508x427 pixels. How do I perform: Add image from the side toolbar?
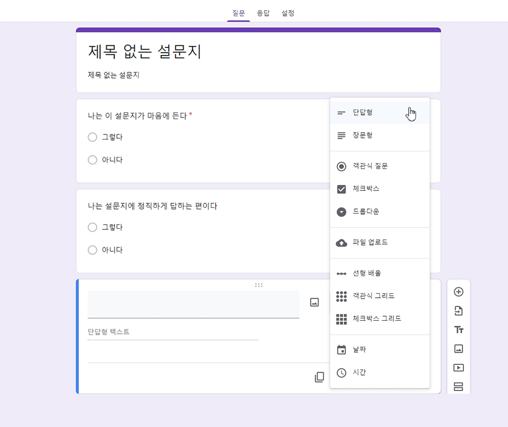click(x=458, y=349)
